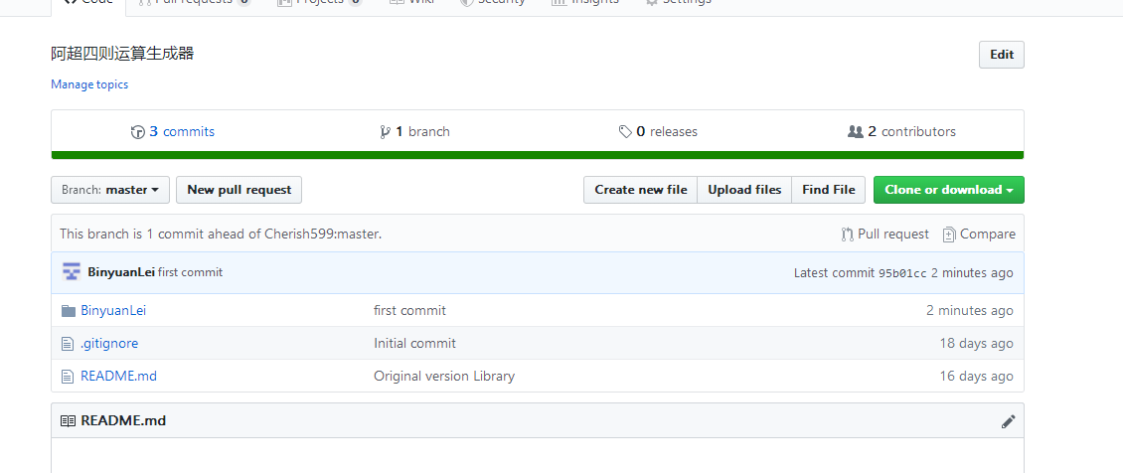1123x473 pixels.
Task: Click New pull request button
Action: click(240, 190)
